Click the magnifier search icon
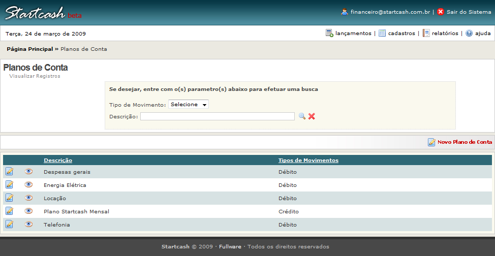 click(x=302, y=116)
